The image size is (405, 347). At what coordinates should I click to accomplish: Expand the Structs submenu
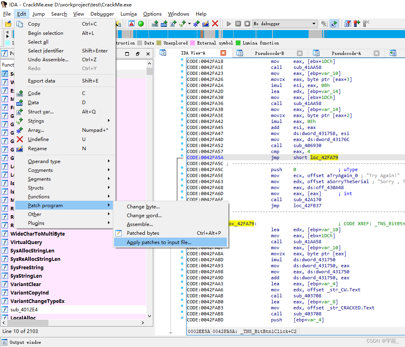tap(64, 188)
